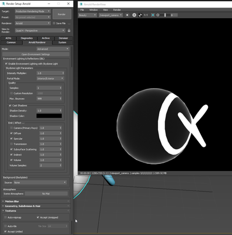Image resolution: width=232 pixels, height=235 pixels.
Task: Click the Intensity Multiplier value field
Action: (49, 73)
